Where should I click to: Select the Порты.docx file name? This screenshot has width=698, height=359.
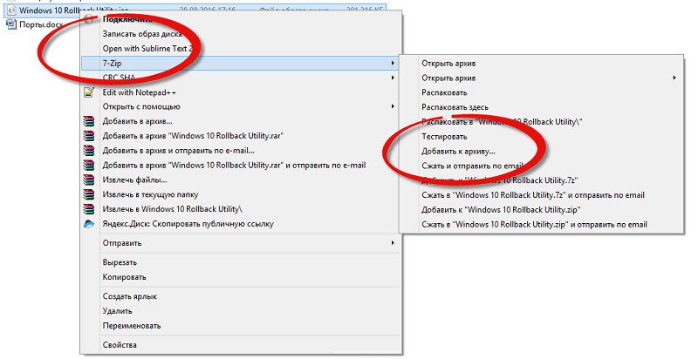[x=41, y=24]
